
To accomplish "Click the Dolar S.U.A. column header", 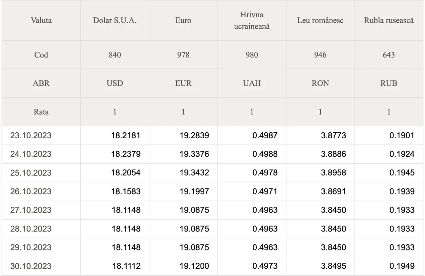I will point(115,20).
